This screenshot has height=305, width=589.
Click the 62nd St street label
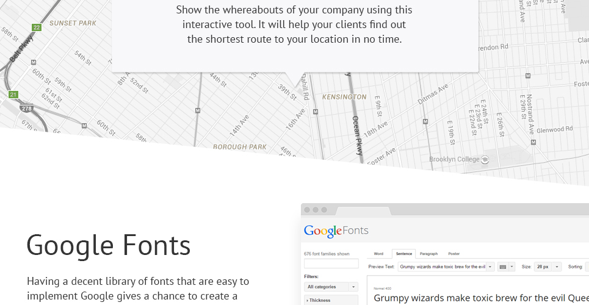point(50,101)
